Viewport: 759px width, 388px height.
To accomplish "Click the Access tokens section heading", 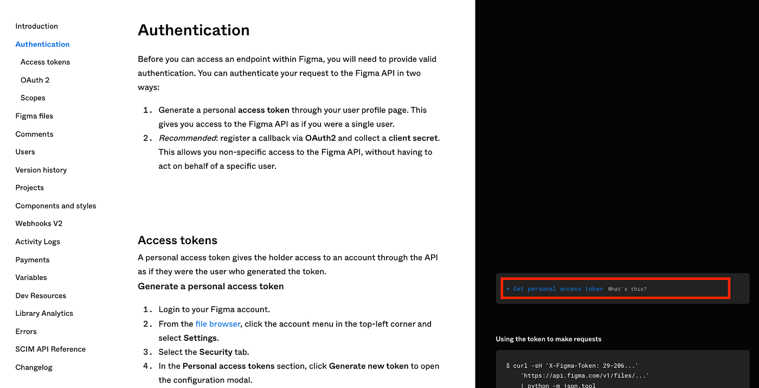I will (177, 240).
